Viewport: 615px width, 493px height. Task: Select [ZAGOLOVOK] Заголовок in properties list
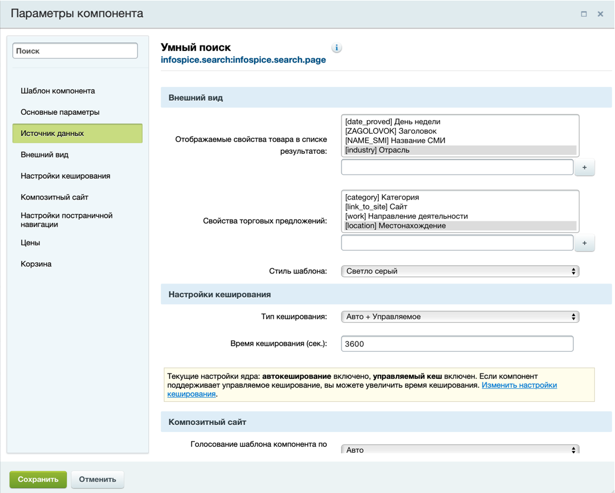click(x=391, y=131)
